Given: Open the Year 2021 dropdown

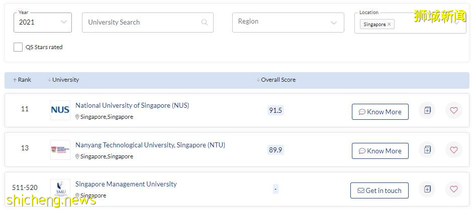Looking at the screenshot, I should tap(43, 23).
